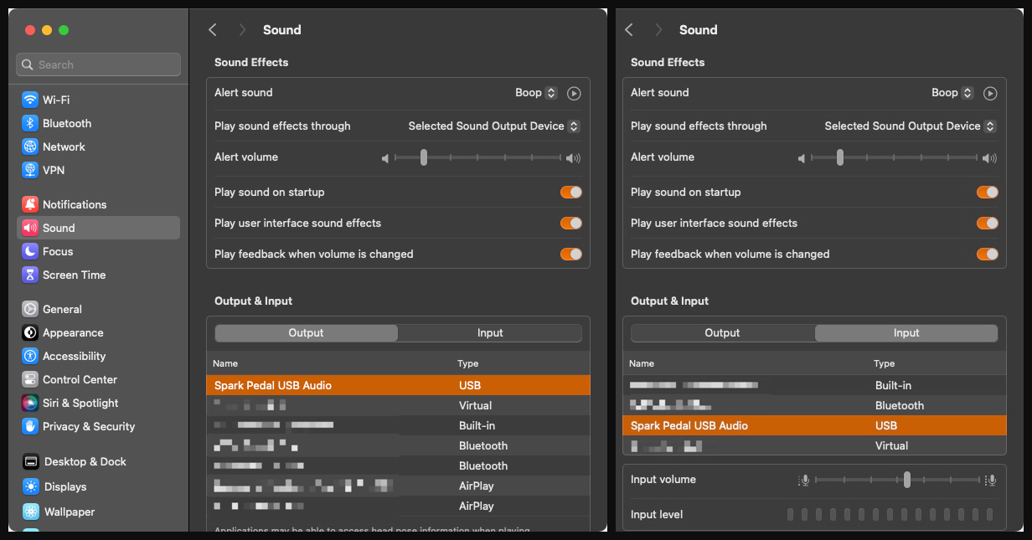Go back using chevron in left window
The image size is (1032, 540).
[x=213, y=30]
